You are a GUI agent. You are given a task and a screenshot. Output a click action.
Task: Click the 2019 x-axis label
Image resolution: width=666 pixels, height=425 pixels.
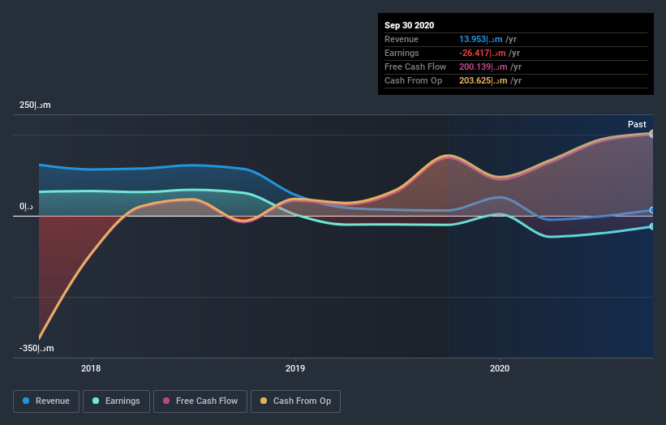click(295, 368)
